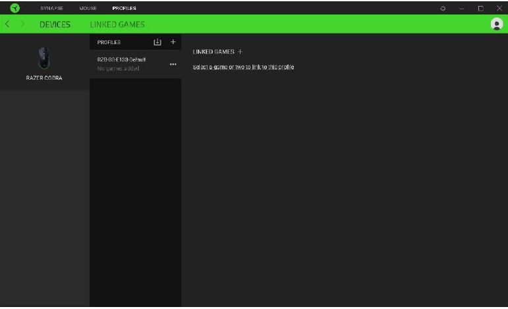Open the Linked Games subtab
This screenshot has height=309, width=508.
(x=117, y=24)
